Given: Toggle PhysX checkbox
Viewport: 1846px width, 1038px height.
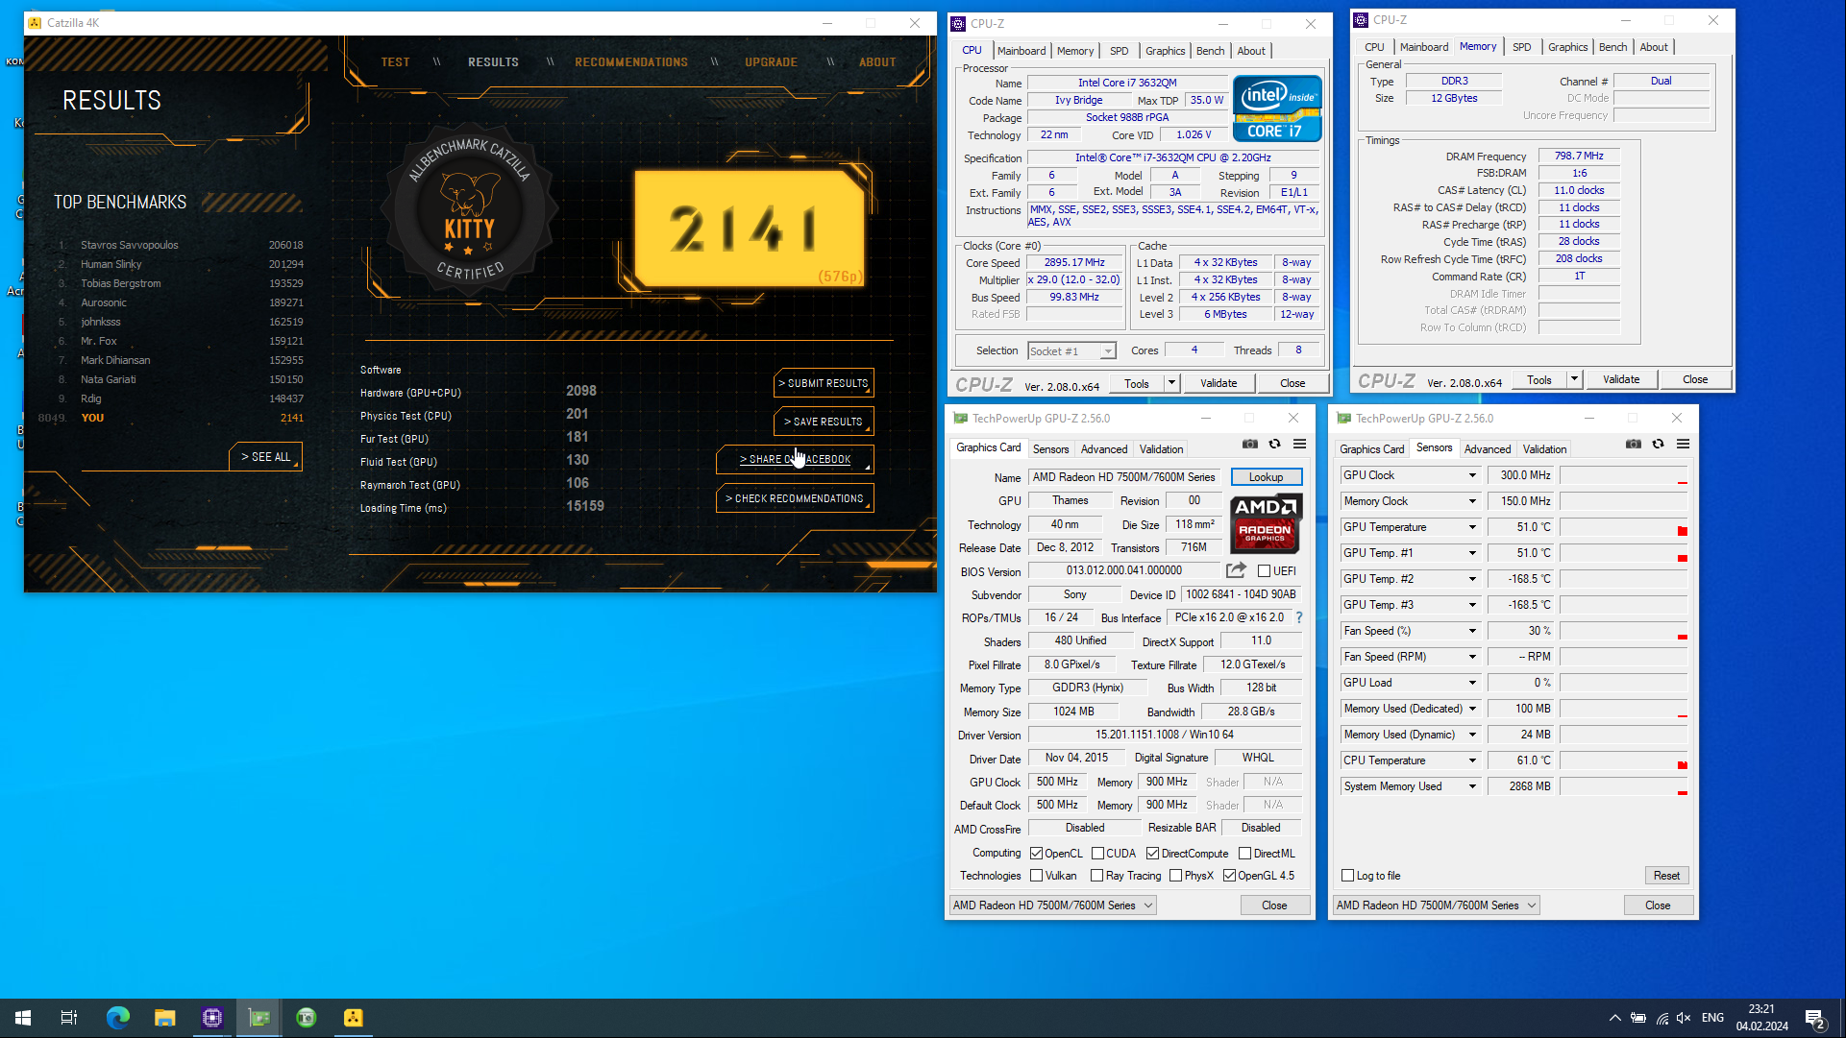Looking at the screenshot, I should [x=1175, y=876].
